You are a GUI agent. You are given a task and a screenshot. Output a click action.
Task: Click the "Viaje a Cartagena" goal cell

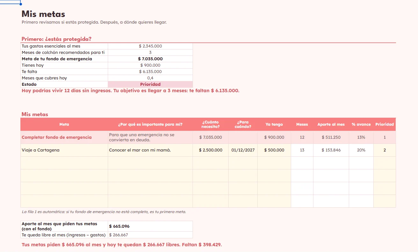point(64,150)
